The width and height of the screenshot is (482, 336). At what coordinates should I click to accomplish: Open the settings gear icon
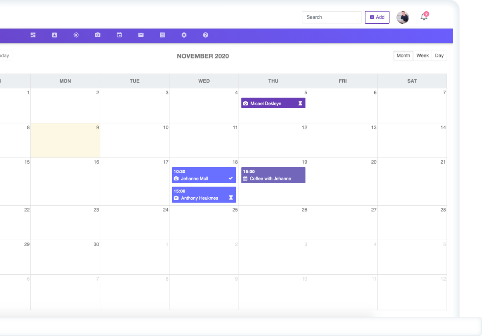click(x=184, y=35)
